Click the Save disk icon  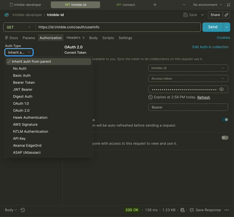pyautogui.click(x=185, y=15)
